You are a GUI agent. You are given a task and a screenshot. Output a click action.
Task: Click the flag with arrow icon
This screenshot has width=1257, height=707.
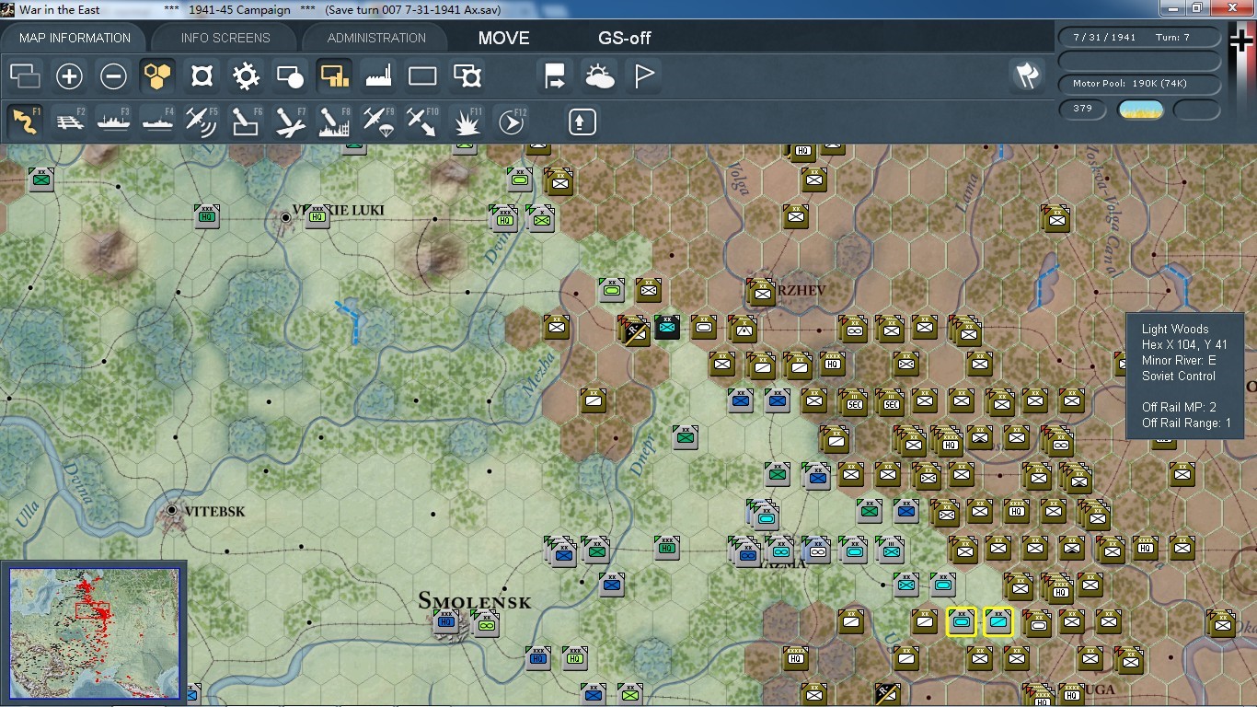[x=555, y=76]
